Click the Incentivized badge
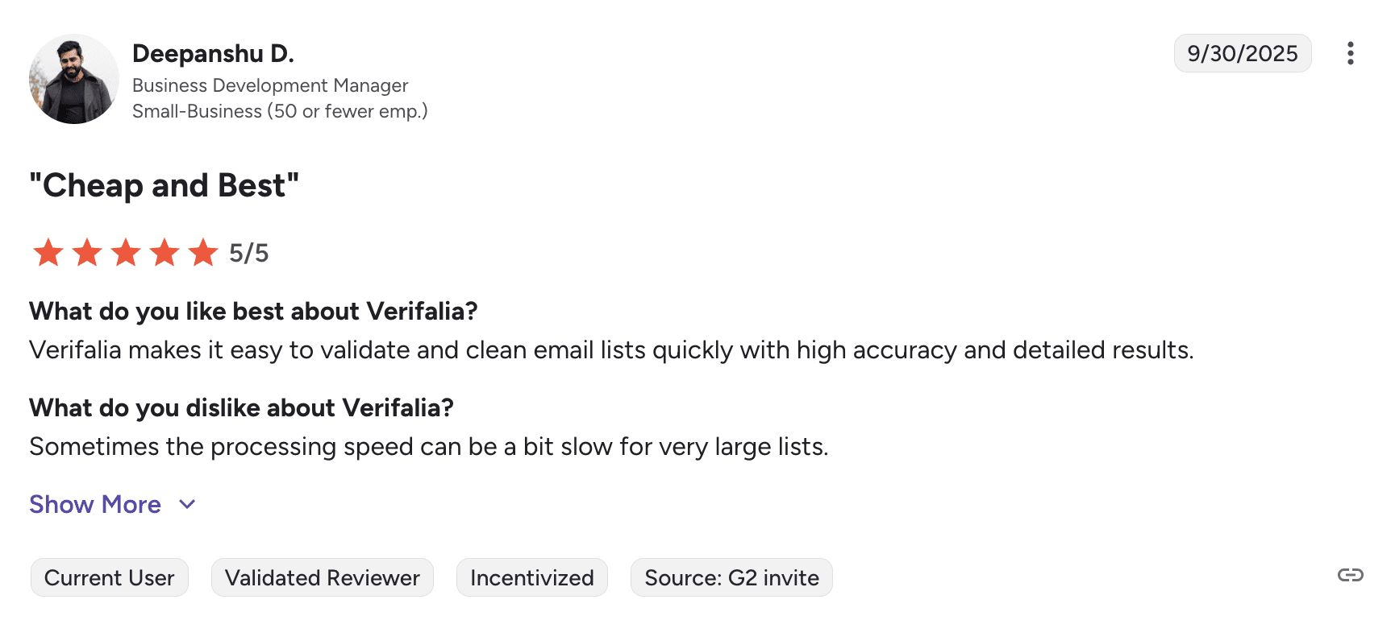Screen dimensions: 1391x620 (x=531, y=577)
